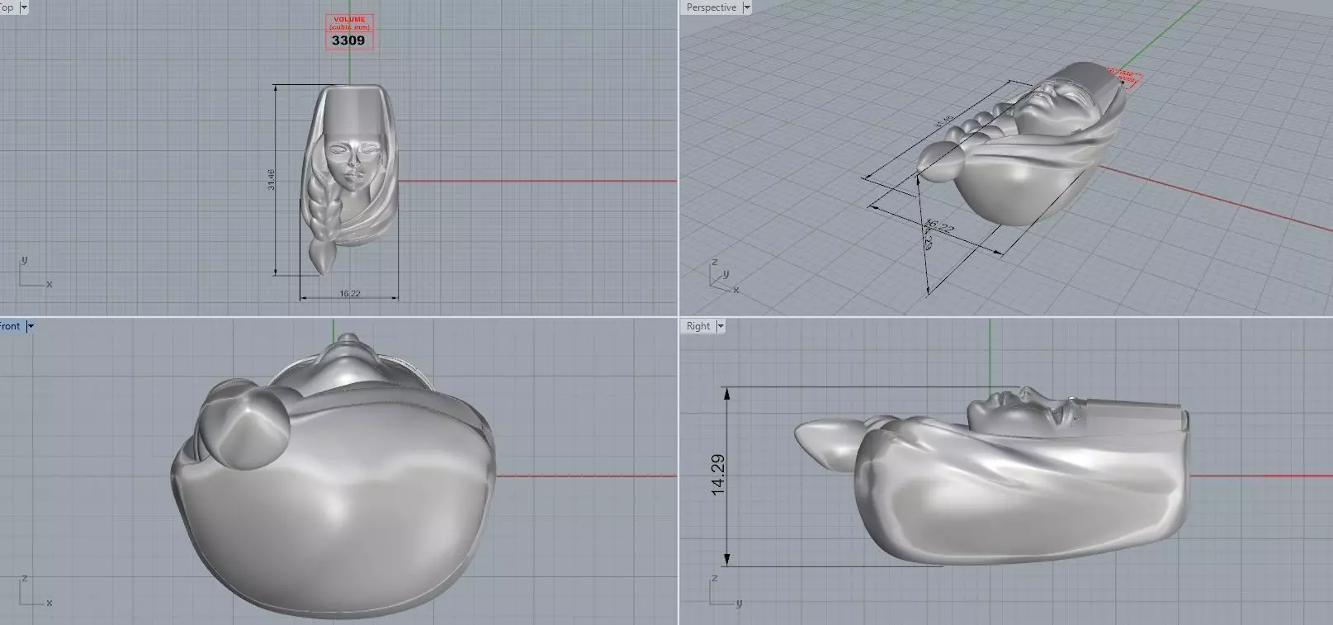Click the model side profile in Right viewport
This screenshot has height=625, width=1333.
[x=990, y=475]
